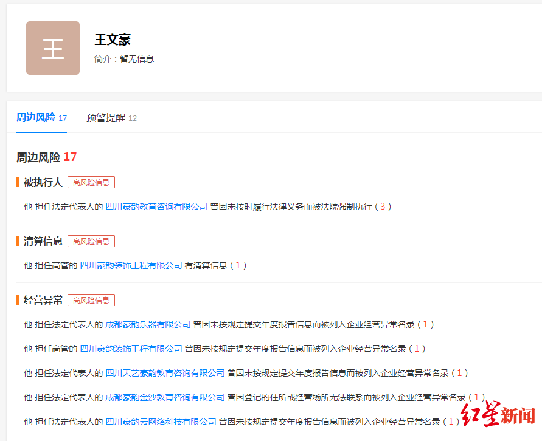Click the 周边风险 17 section heading

(x=46, y=157)
